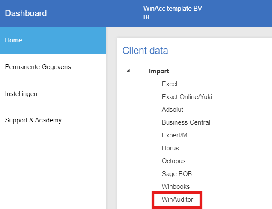Viewport: 272px width, 209px height.
Task: Select Winbooks import entry
Action: coord(176,187)
